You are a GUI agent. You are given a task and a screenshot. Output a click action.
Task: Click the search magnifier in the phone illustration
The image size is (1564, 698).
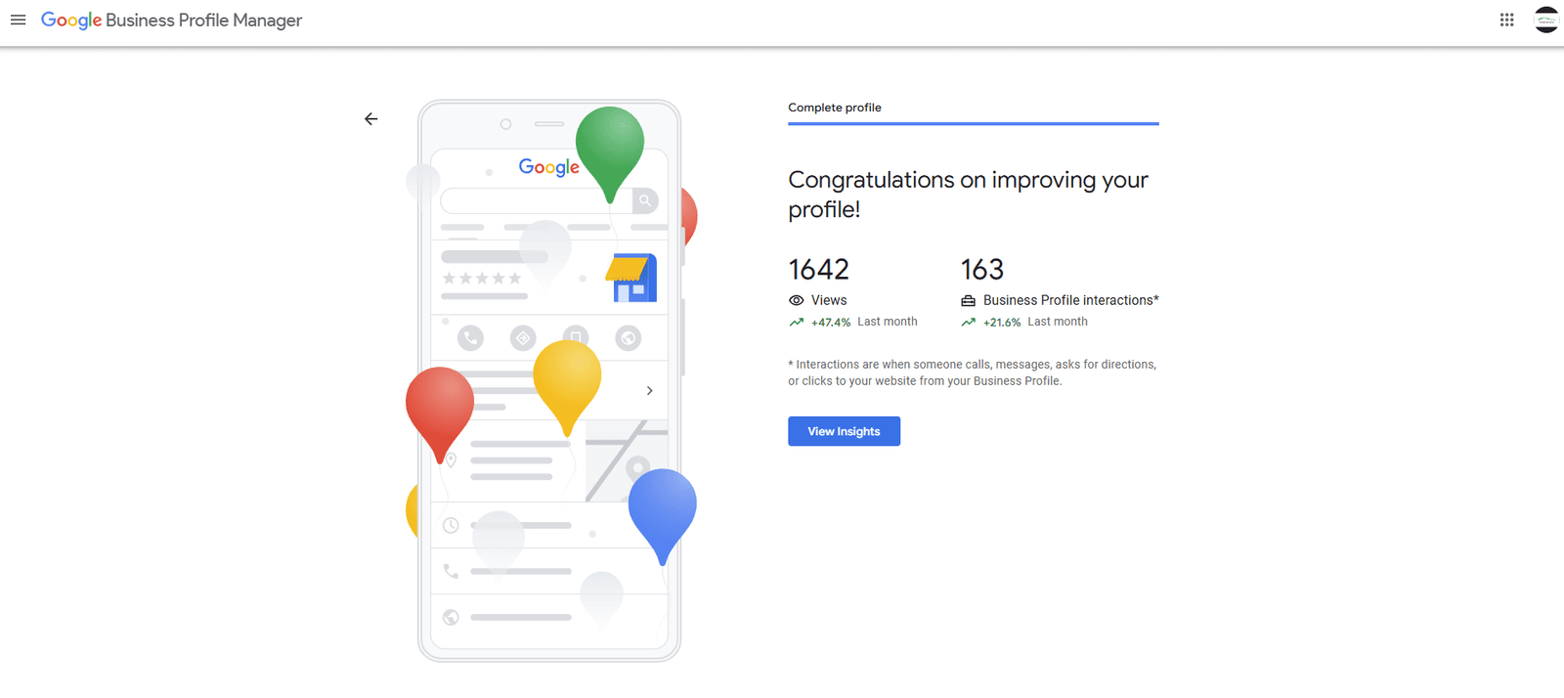click(645, 200)
